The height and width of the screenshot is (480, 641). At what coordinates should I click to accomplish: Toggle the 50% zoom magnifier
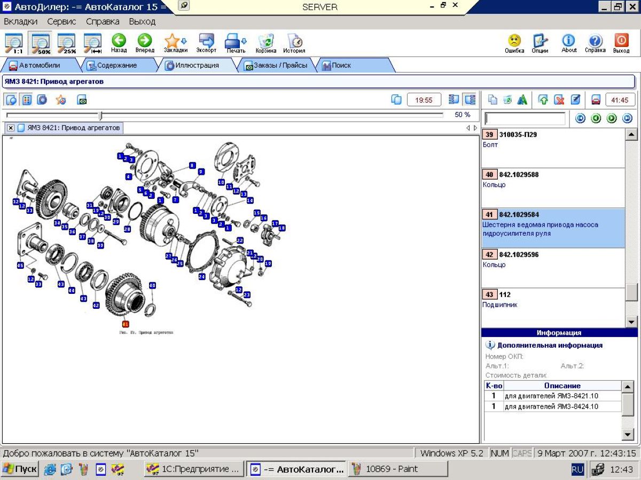(40, 44)
